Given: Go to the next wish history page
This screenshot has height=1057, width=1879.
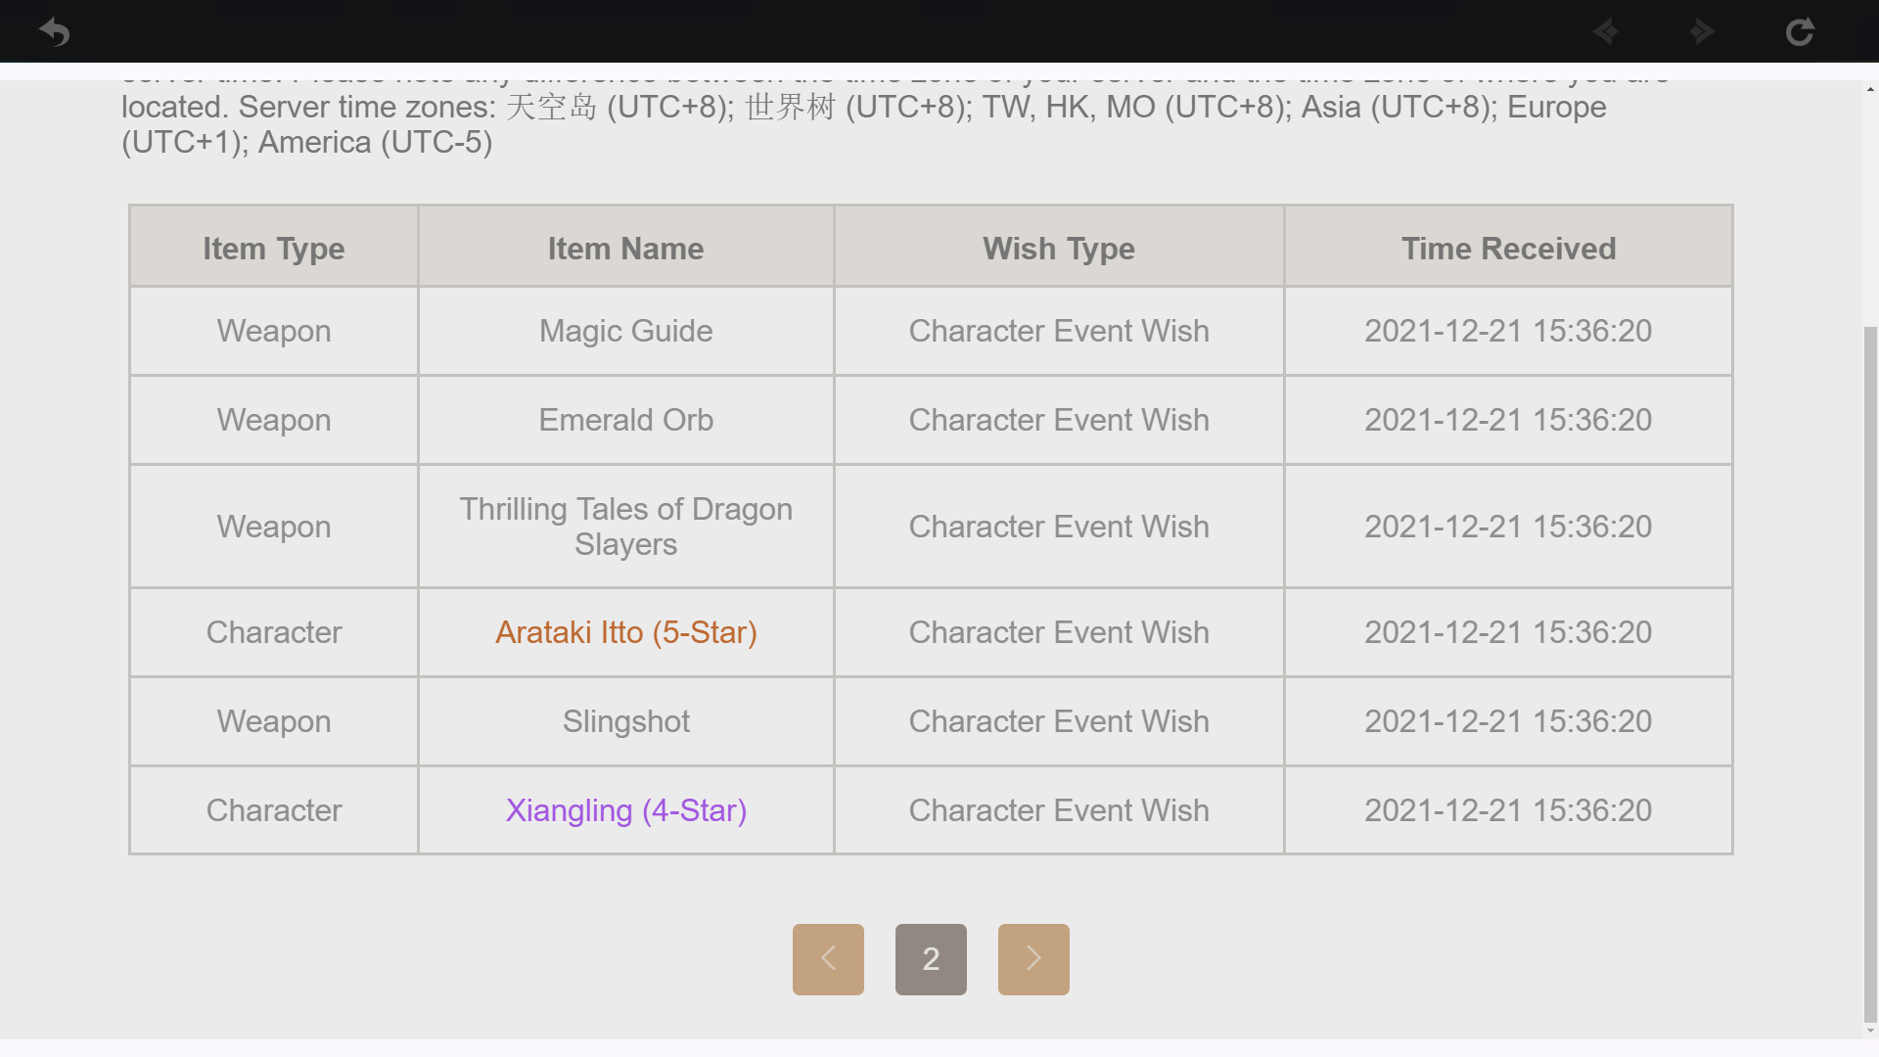Looking at the screenshot, I should coord(1033,959).
